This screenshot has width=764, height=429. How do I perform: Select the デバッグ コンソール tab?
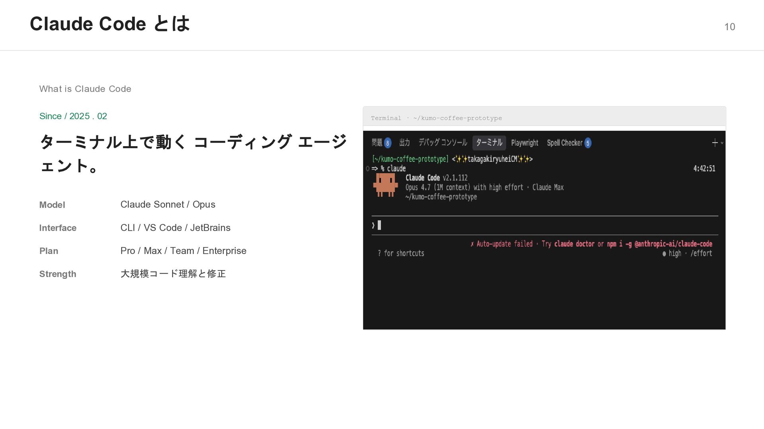tap(442, 143)
